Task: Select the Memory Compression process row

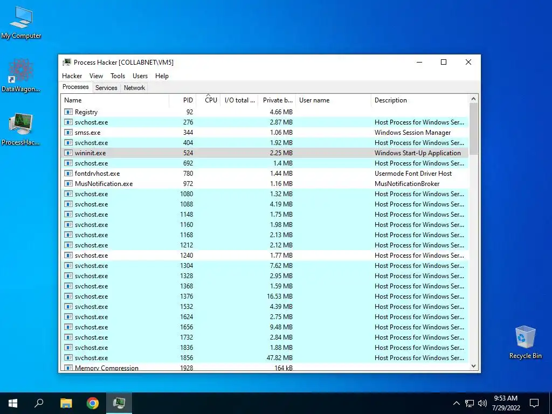Action: [265, 367]
